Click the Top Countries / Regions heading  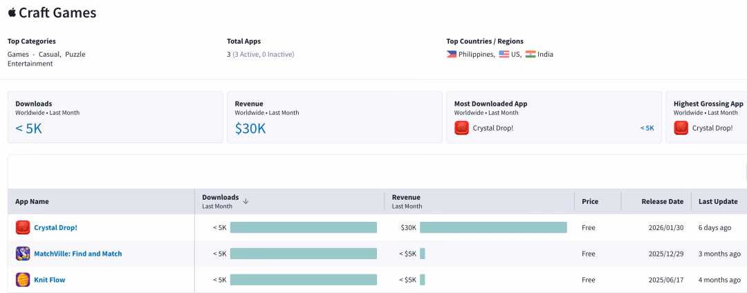(x=485, y=41)
